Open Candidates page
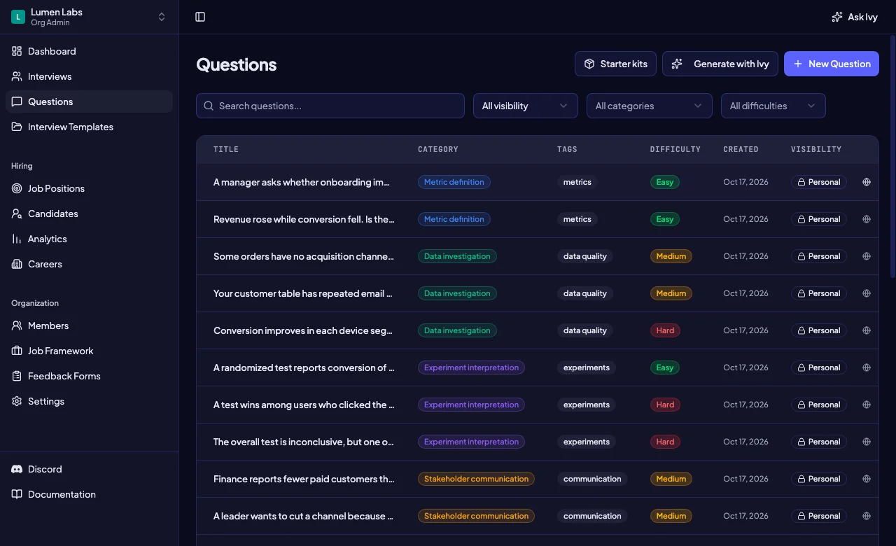 pos(89,213)
